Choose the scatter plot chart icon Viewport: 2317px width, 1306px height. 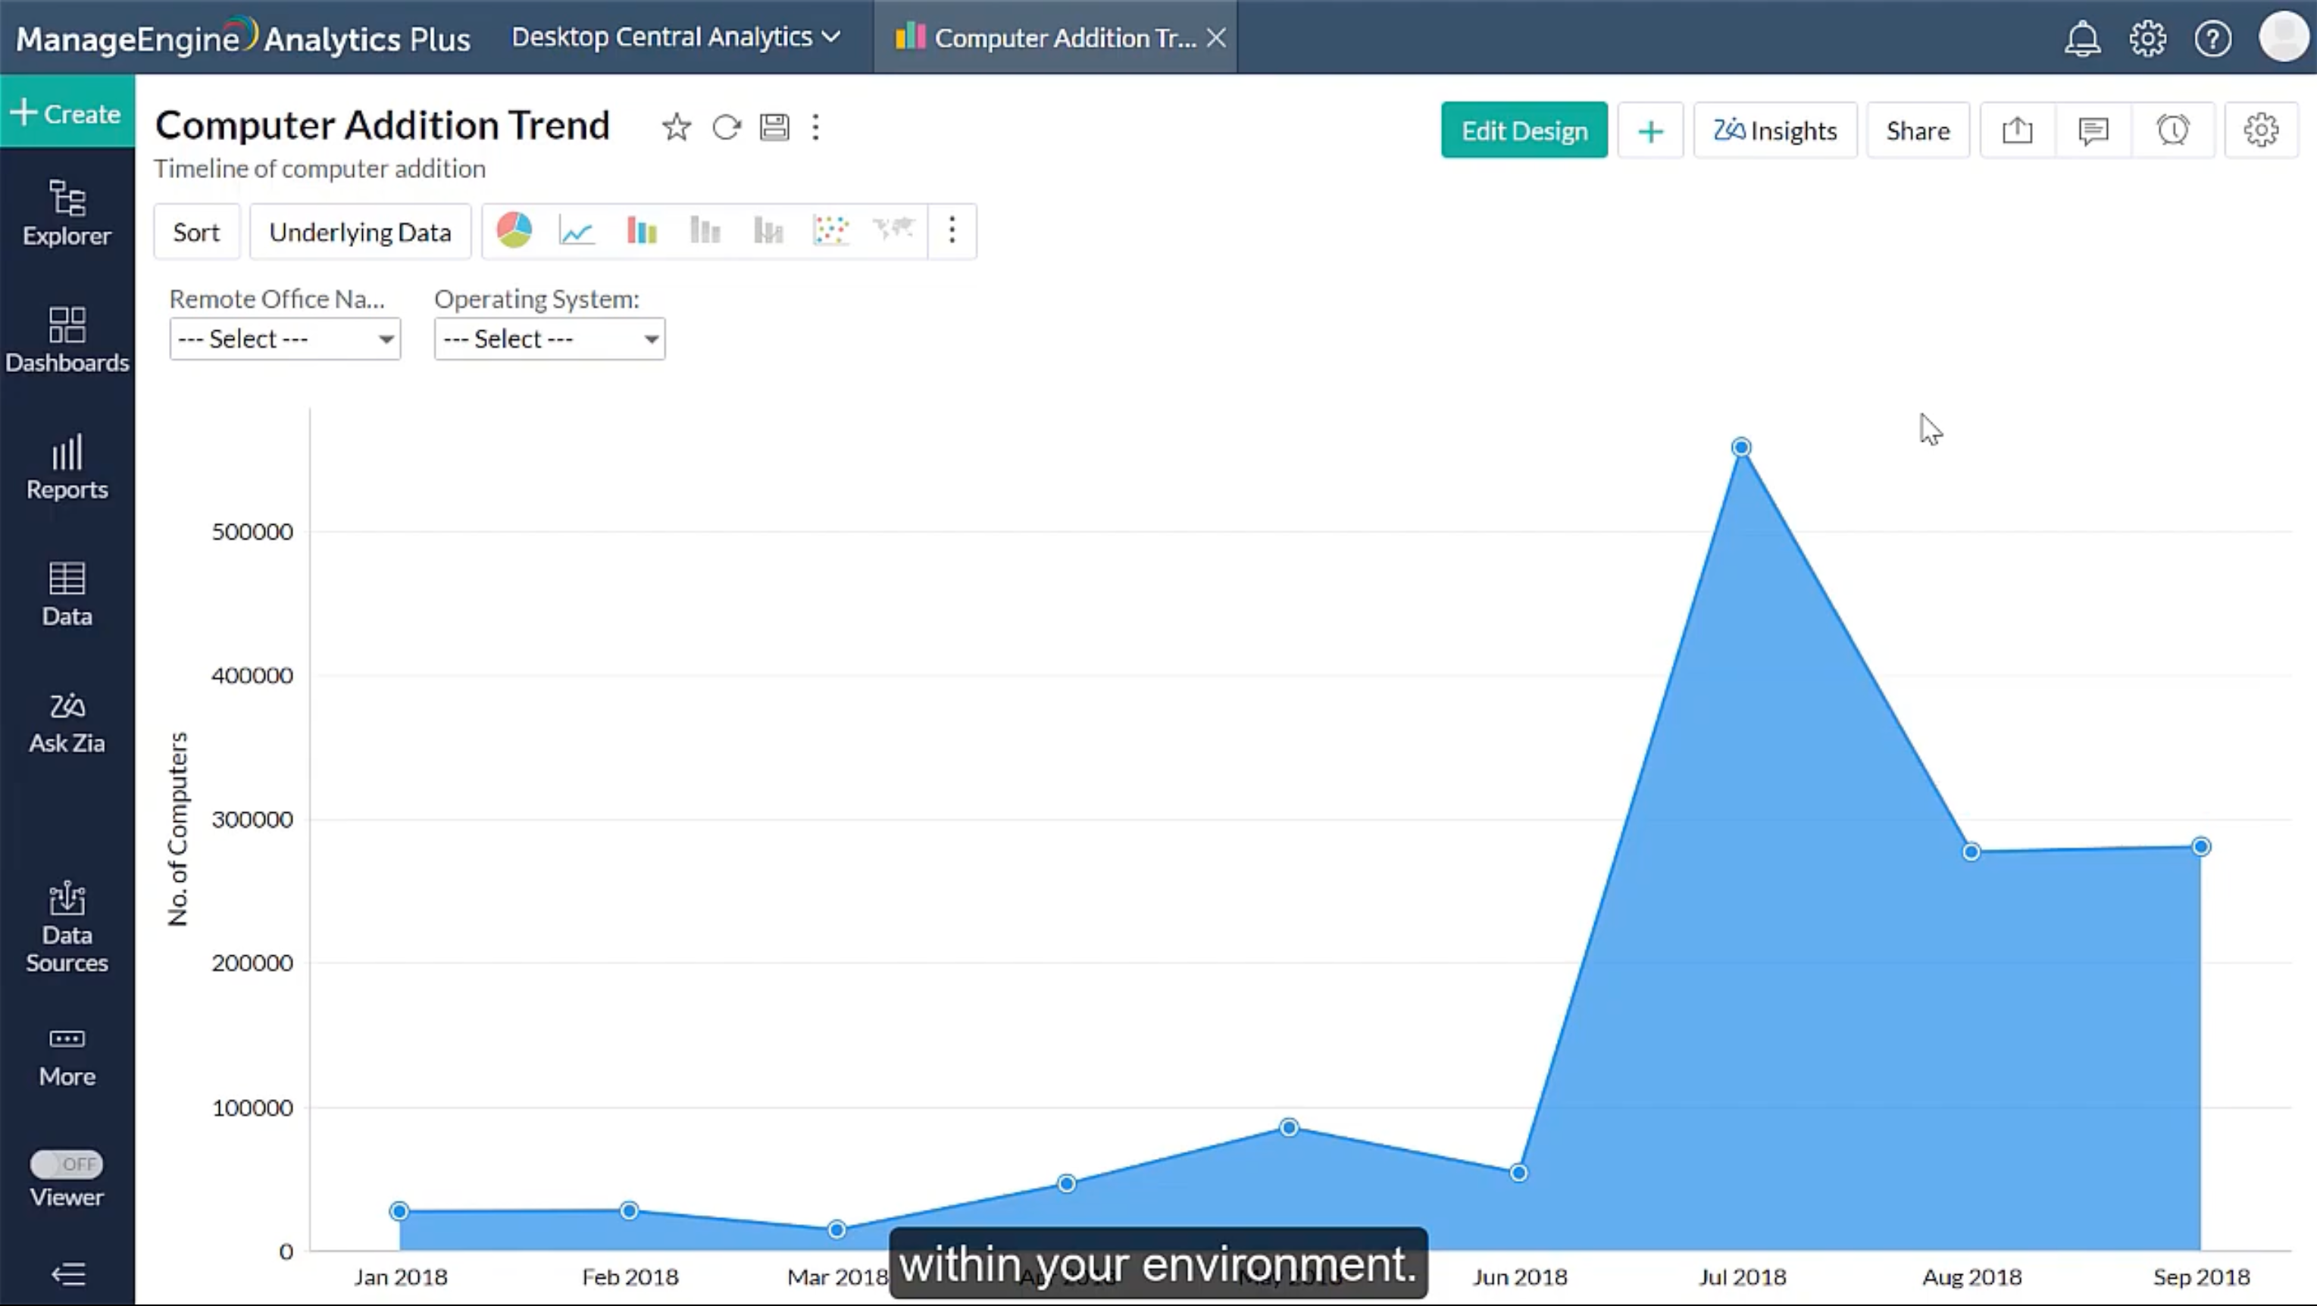point(830,231)
